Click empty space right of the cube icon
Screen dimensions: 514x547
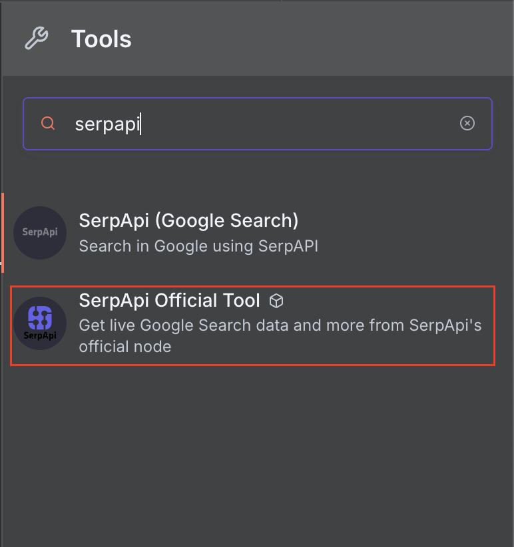coord(386,301)
